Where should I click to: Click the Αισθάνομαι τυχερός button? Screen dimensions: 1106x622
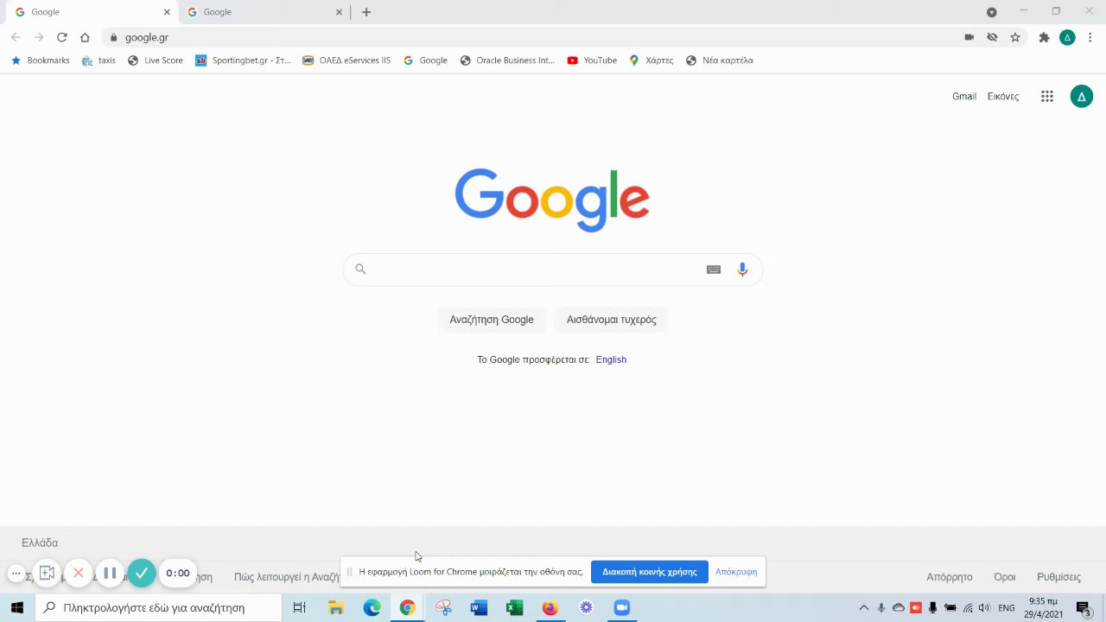[x=612, y=320]
